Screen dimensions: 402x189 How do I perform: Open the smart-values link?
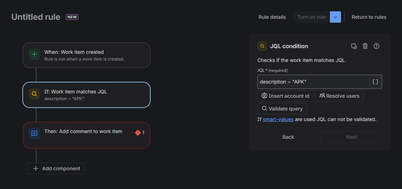[x=278, y=119]
